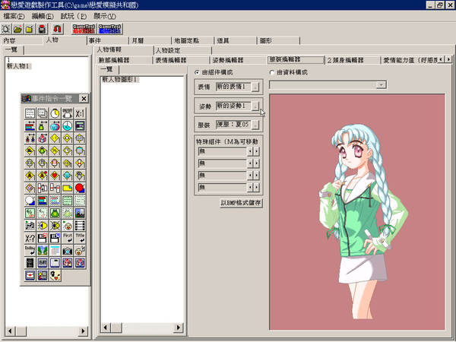Open the empty data source combo box
This screenshot has height=342, width=456.
coord(328,85)
